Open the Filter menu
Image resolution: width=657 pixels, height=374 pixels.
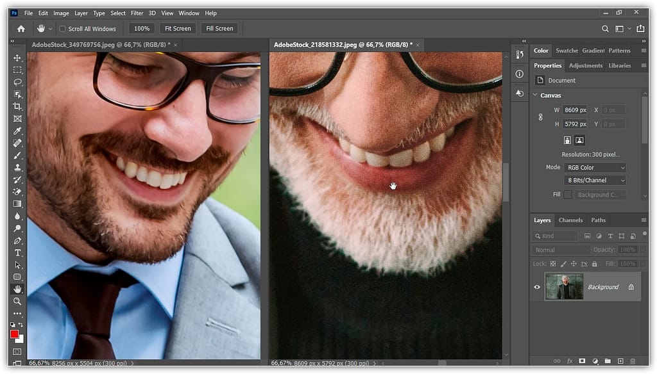point(137,13)
